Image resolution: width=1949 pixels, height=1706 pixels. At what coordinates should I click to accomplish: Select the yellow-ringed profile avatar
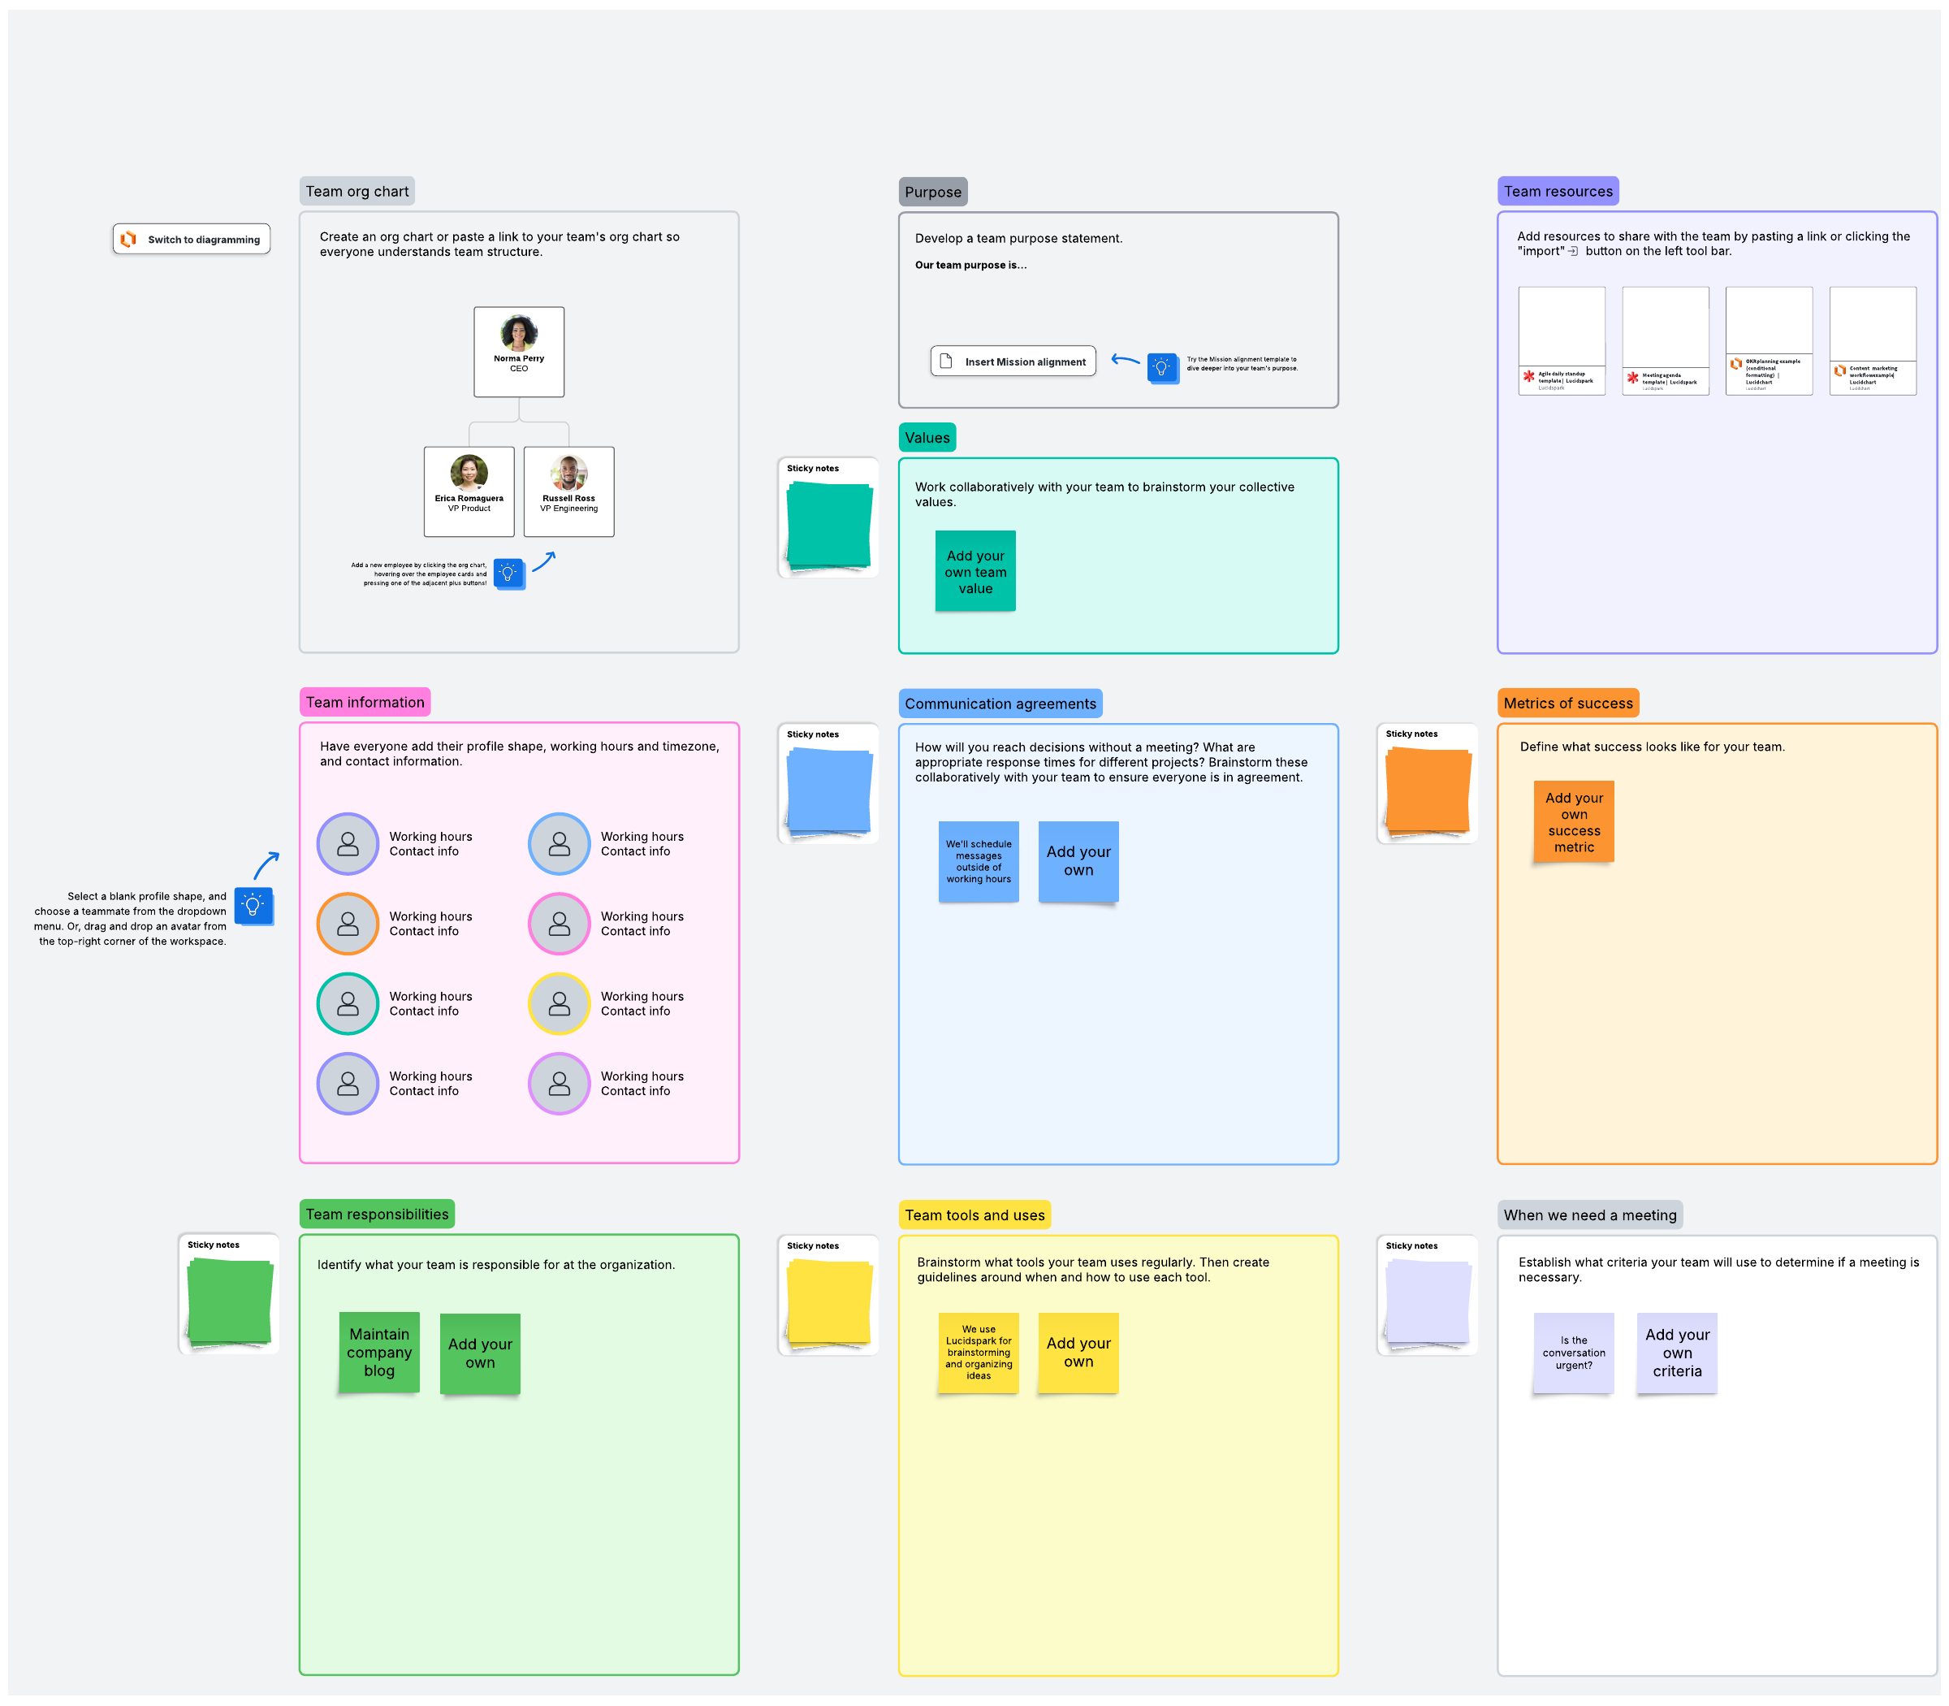[560, 1003]
